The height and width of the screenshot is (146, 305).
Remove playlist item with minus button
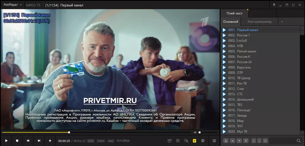[x=259, y=141]
